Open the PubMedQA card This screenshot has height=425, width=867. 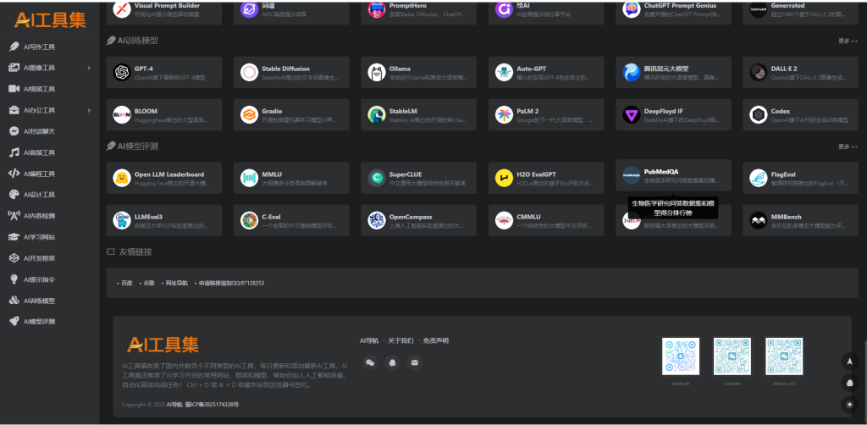673,175
